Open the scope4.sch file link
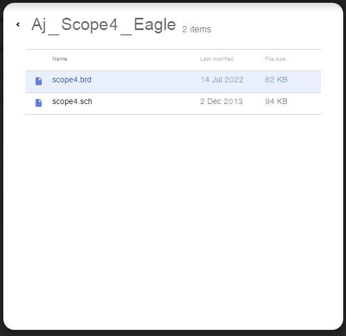This screenshot has width=346, height=336. pyautogui.click(x=72, y=101)
